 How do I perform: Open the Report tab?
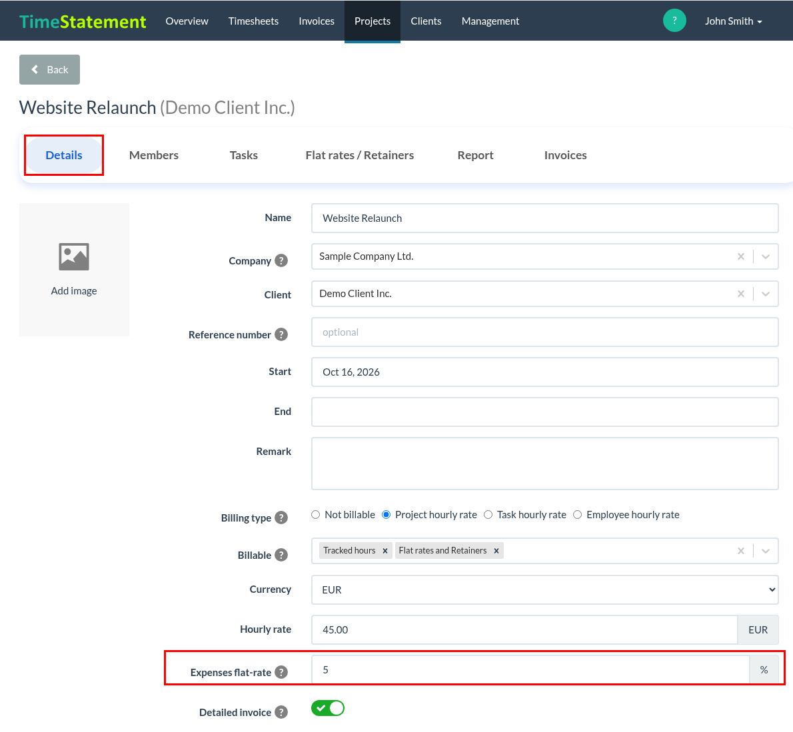pos(475,155)
